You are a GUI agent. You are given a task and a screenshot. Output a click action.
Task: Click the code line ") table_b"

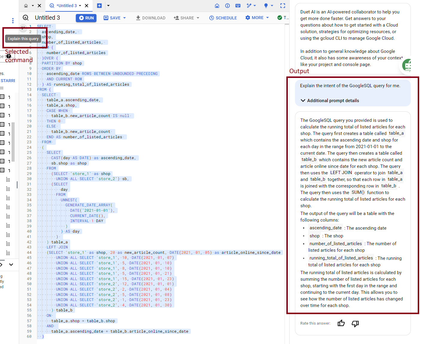point(62,310)
